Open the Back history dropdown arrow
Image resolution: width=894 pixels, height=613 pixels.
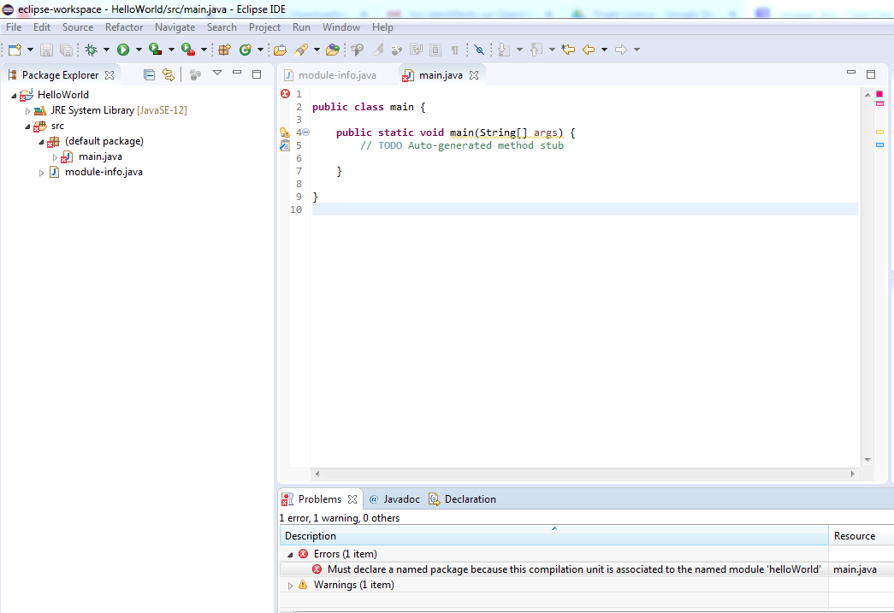604,50
